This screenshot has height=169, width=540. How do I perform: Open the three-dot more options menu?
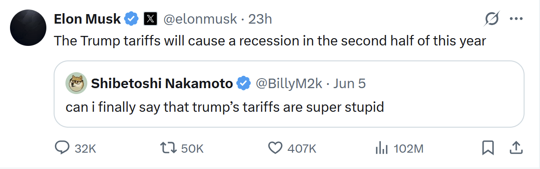[516, 19]
